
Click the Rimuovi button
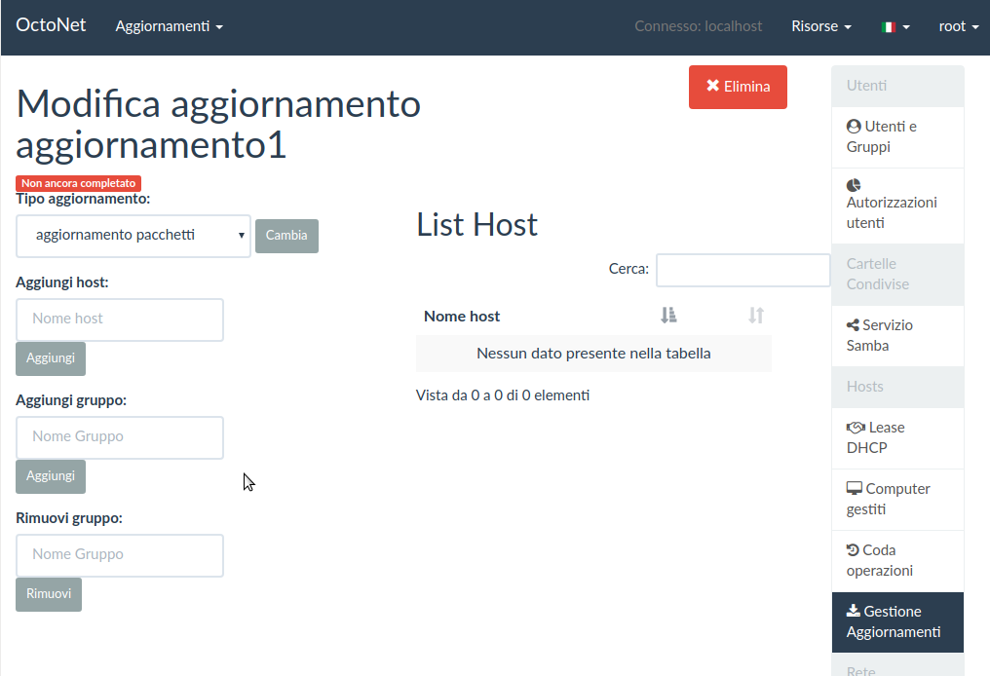point(49,594)
